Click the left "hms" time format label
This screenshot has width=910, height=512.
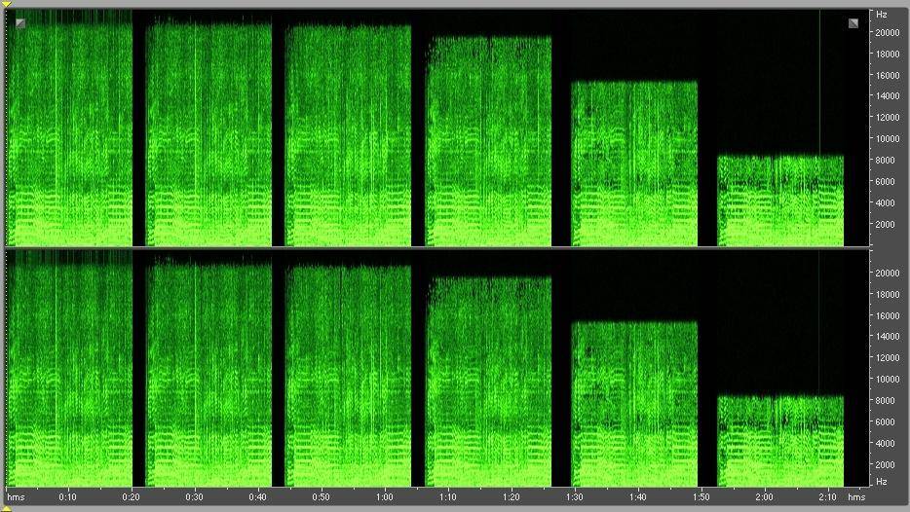coord(18,497)
